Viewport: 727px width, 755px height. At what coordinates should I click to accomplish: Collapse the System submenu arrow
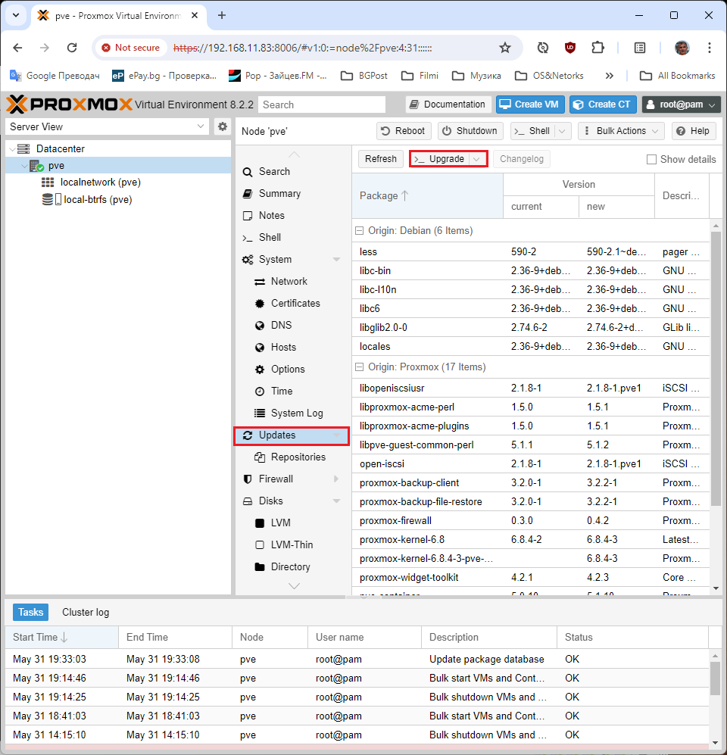(x=336, y=260)
